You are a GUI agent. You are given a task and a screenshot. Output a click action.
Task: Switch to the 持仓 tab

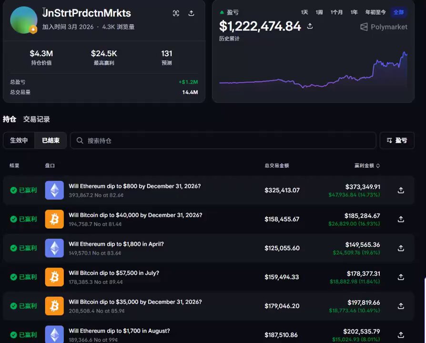tap(10, 119)
